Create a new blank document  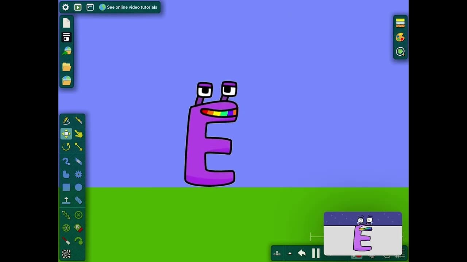[66, 23]
